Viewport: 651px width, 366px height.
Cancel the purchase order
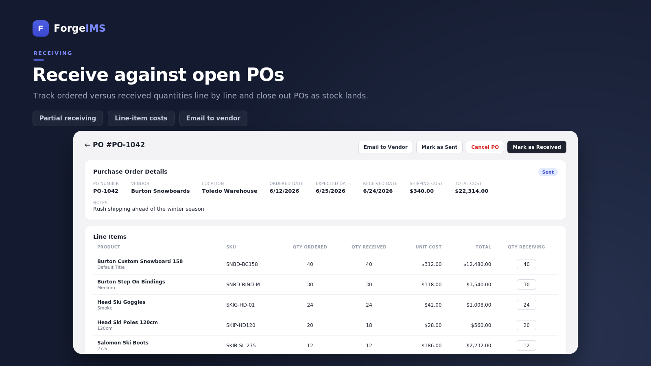click(485, 147)
